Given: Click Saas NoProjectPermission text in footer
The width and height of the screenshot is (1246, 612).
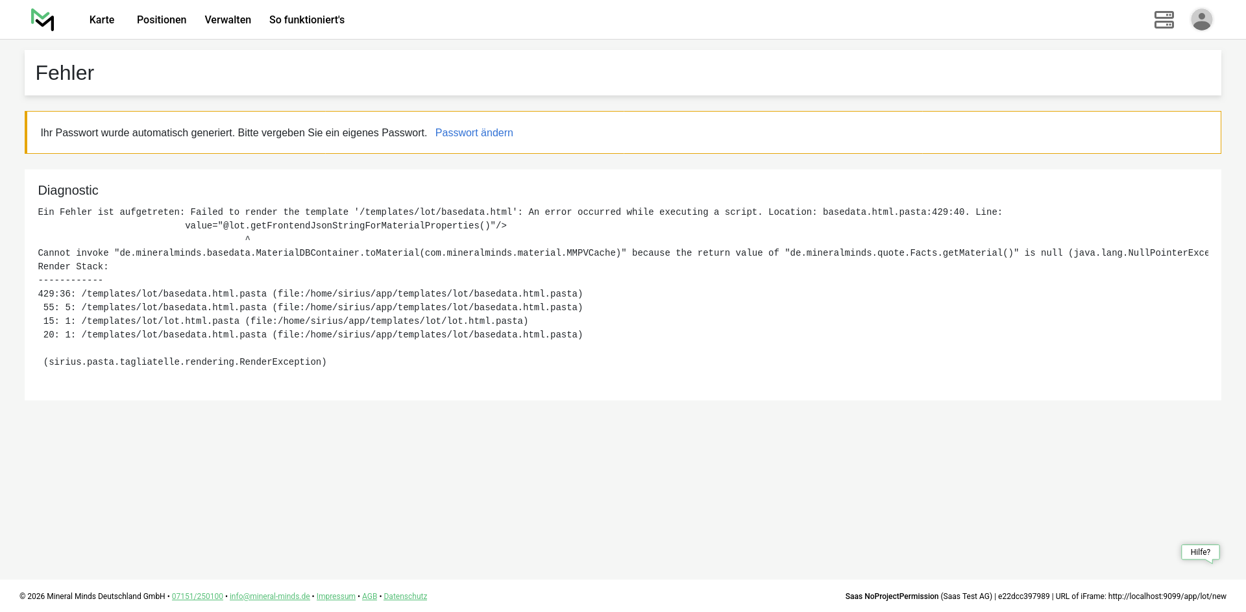Looking at the screenshot, I should pyautogui.click(x=891, y=596).
